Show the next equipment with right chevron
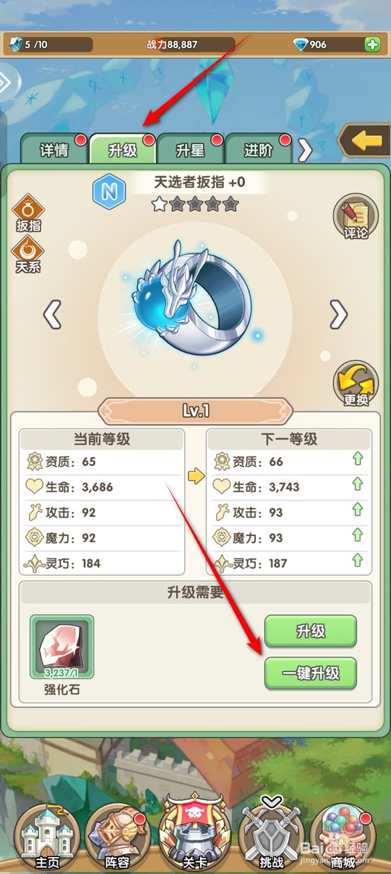 pos(339,313)
